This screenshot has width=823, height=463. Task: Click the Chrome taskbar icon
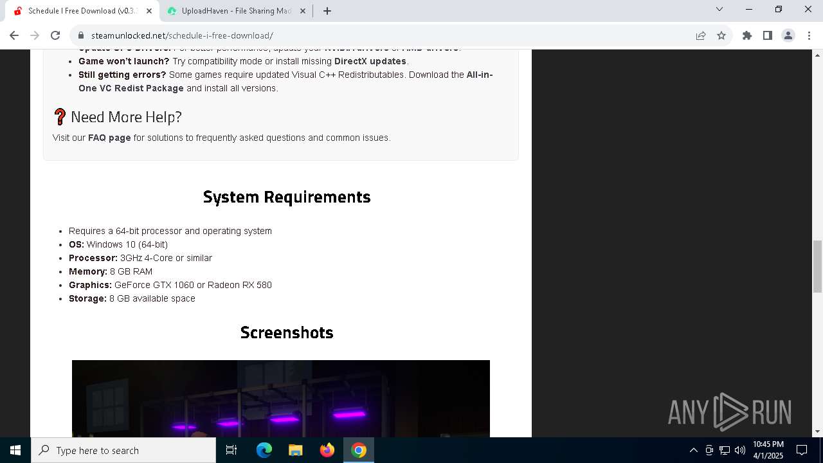point(359,450)
